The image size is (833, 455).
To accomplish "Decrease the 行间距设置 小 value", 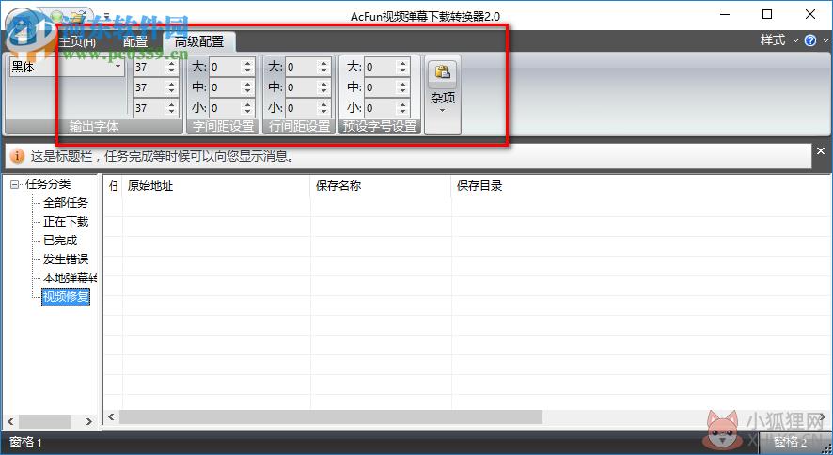I will coord(324,112).
